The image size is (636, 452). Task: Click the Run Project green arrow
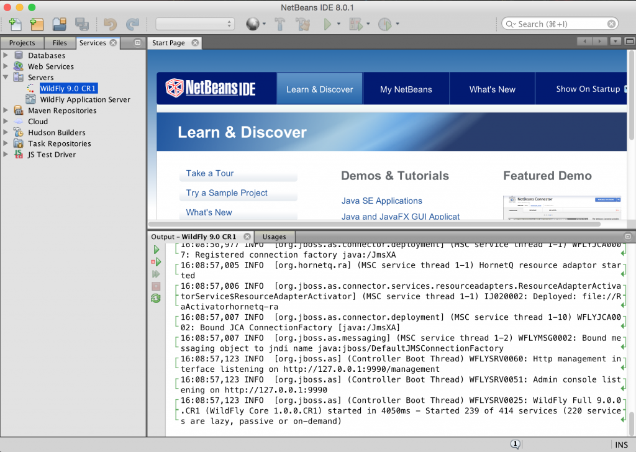click(x=327, y=24)
